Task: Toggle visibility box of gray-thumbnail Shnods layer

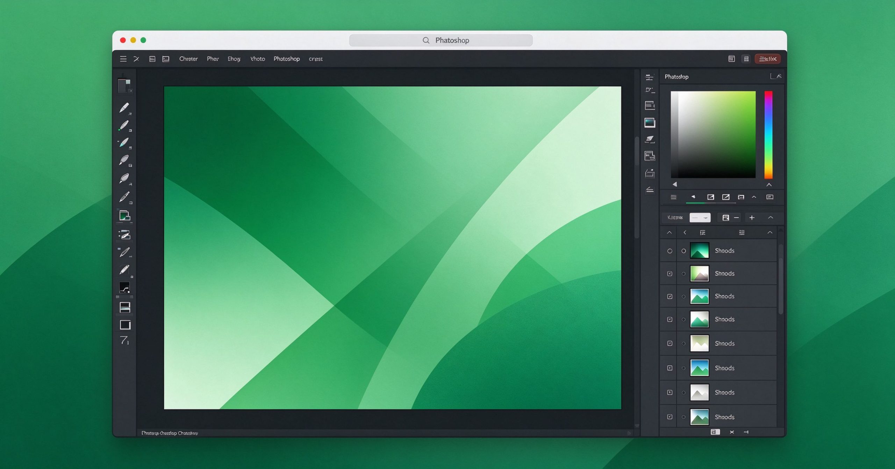Action: tap(670, 393)
